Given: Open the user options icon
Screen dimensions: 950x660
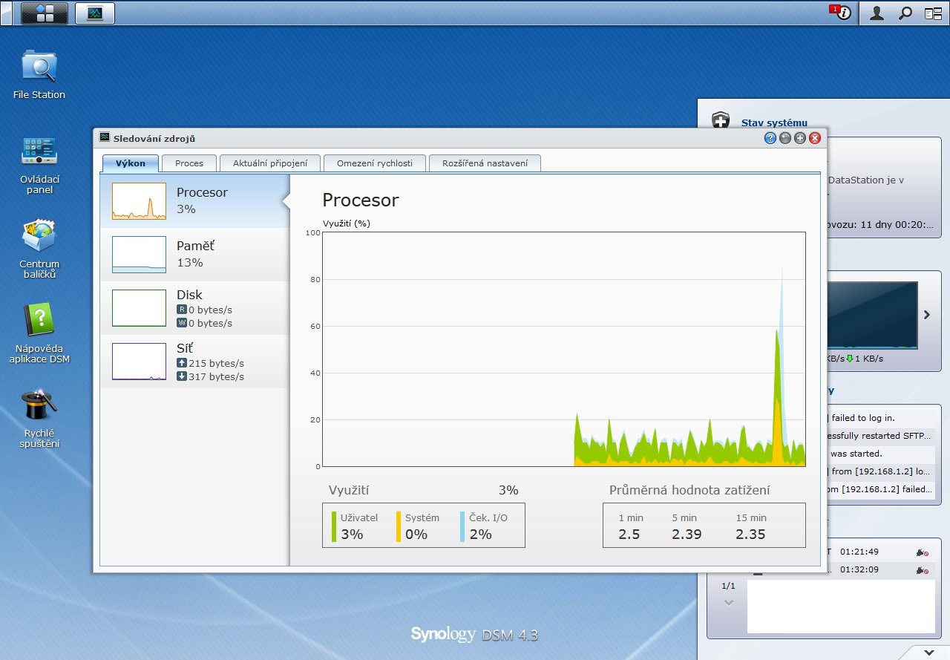Looking at the screenshot, I should (x=877, y=13).
